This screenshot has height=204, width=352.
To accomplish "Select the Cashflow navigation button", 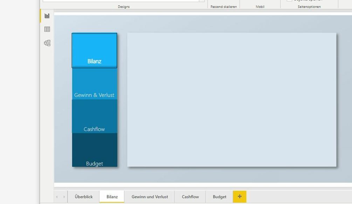I will click(95, 117).
